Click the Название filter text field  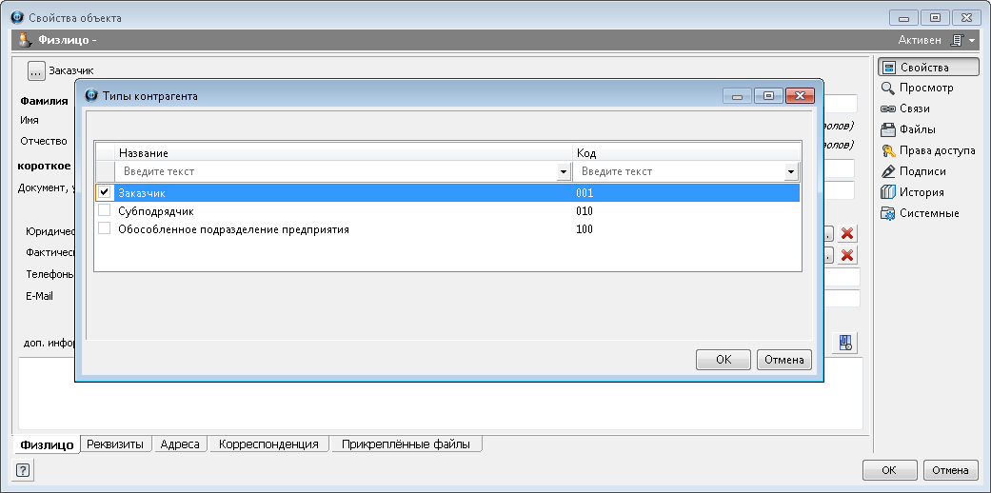coord(335,172)
